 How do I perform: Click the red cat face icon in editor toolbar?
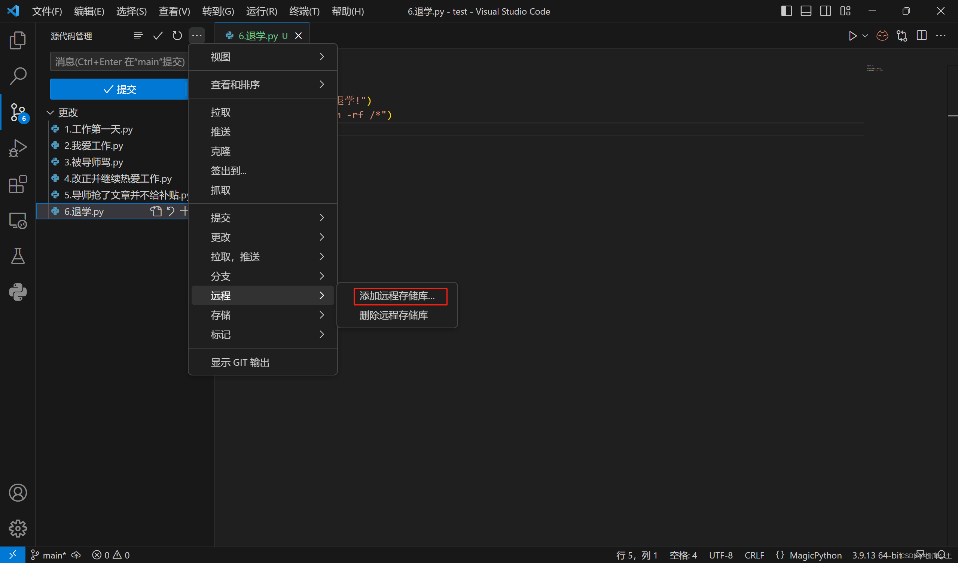pyautogui.click(x=882, y=36)
